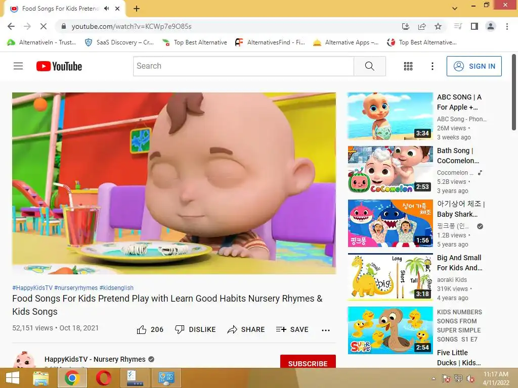Stop page loading with X button
Image resolution: width=518 pixels, height=388 pixels.
44,26
